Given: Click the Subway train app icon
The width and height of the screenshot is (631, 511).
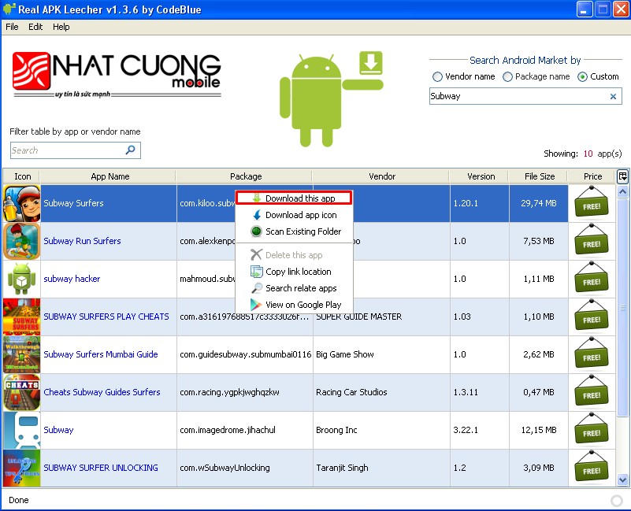Looking at the screenshot, I should tap(22, 430).
